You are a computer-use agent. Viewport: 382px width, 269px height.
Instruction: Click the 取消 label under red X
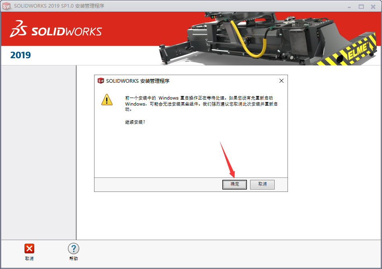coord(29,258)
